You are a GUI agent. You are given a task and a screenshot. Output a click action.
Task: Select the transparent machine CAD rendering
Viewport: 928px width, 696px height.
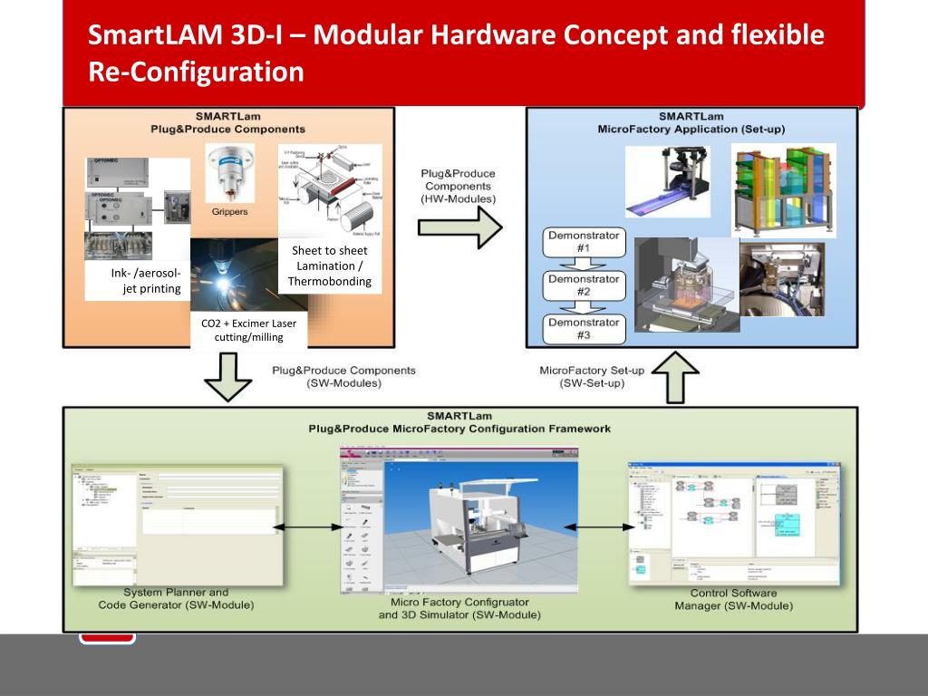687,285
